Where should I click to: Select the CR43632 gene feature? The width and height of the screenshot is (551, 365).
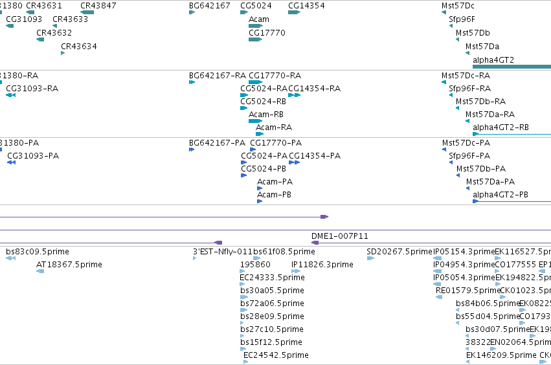(x=40, y=39)
